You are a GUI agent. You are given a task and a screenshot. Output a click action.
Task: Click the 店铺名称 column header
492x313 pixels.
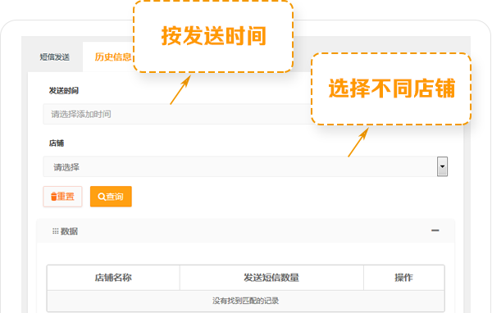click(x=113, y=278)
